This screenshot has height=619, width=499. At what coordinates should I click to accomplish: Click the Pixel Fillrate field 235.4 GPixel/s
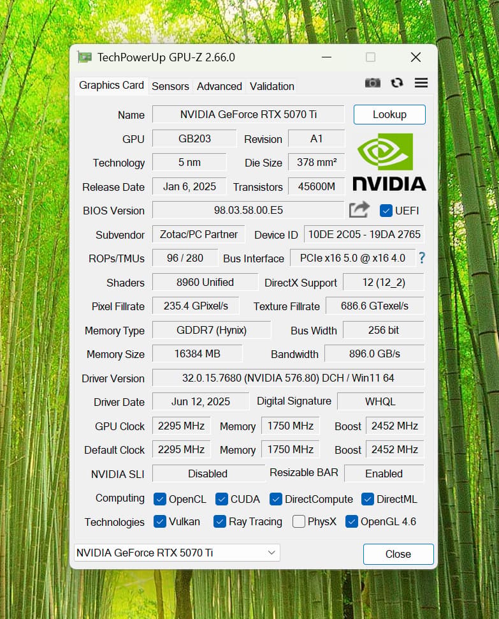point(196,306)
